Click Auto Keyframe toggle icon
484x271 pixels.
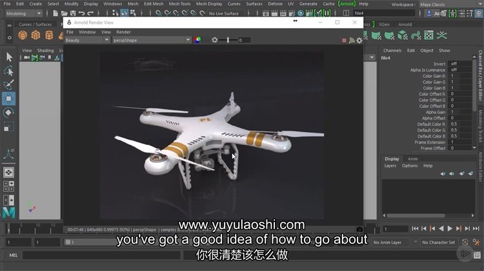pos(465,243)
